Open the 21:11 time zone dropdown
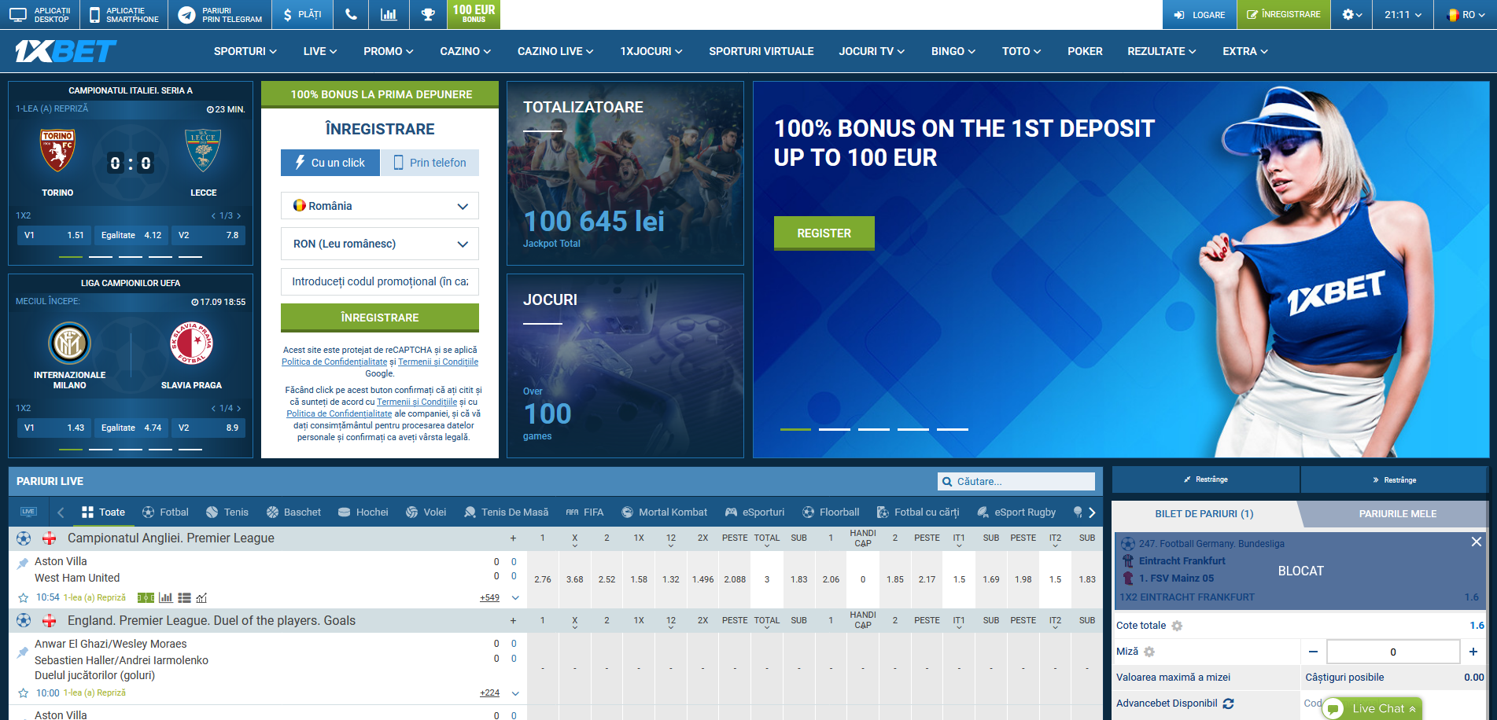 1403,15
